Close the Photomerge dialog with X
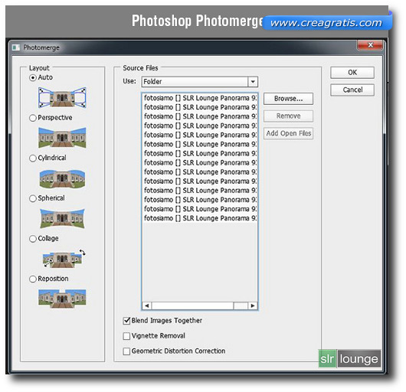The width and height of the screenshot is (406, 392). point(370,45)
